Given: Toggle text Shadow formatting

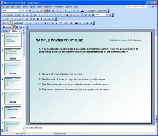Looking at the screenshot, I should point(41,11).
